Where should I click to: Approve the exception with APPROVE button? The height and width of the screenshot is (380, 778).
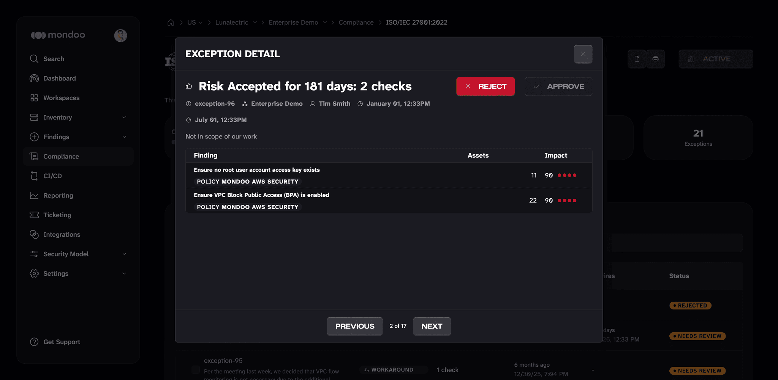(558, 86)
